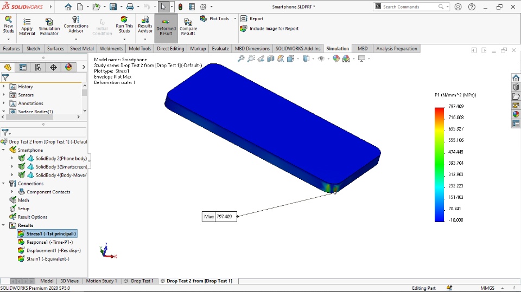
Task: Open the View Settings monitor icon
Action: (x=361, y=59)
